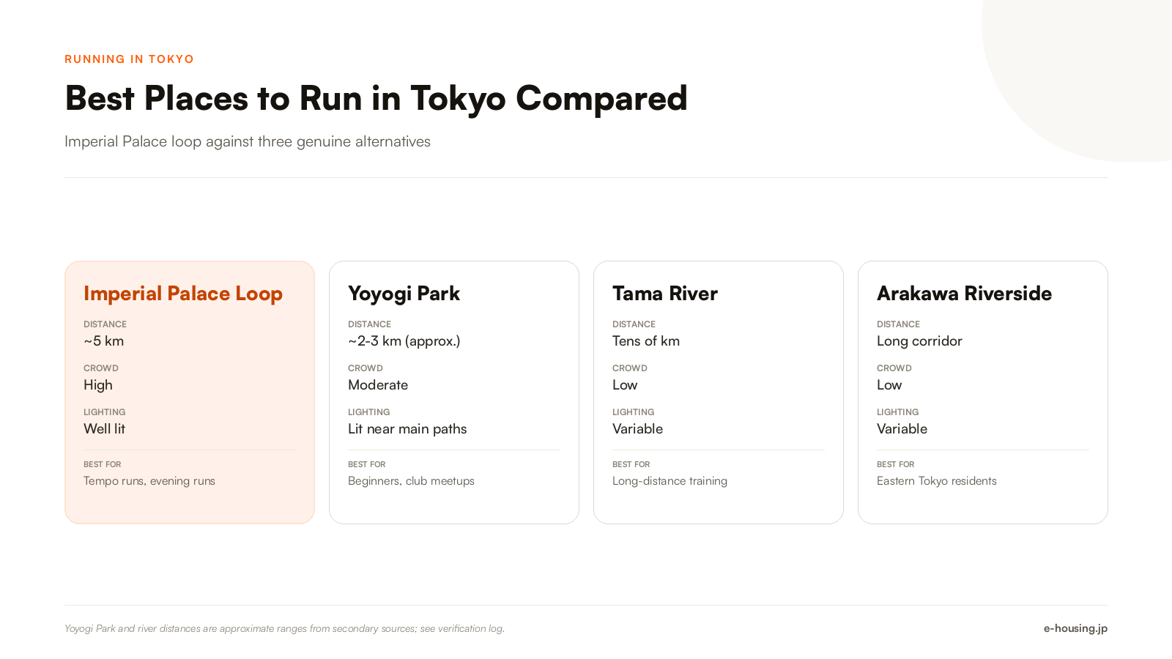
Task: Click 'Eastern Tokyo residents' text
Action: coord(936,481)
